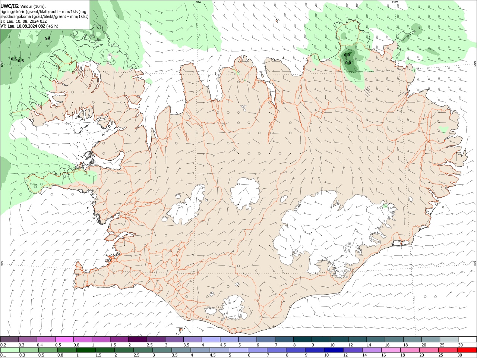
Task: Click the IT: Lau. 10. 08. 2024 03Z line
Action: 23,21
